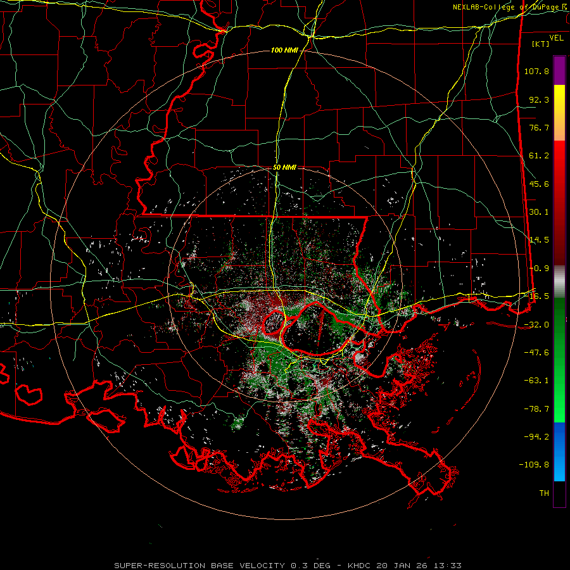Click the -63.1 legend value
The height and width of the screenshot is (570, 570).
[x=536, y=381]
